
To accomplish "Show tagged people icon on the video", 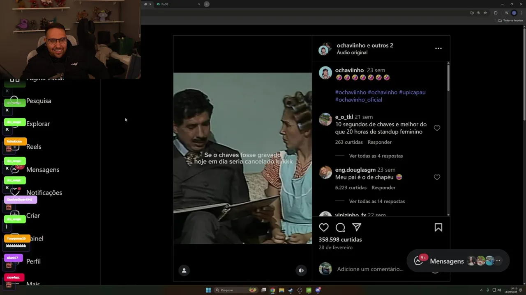I will click(x=184, y=270).
